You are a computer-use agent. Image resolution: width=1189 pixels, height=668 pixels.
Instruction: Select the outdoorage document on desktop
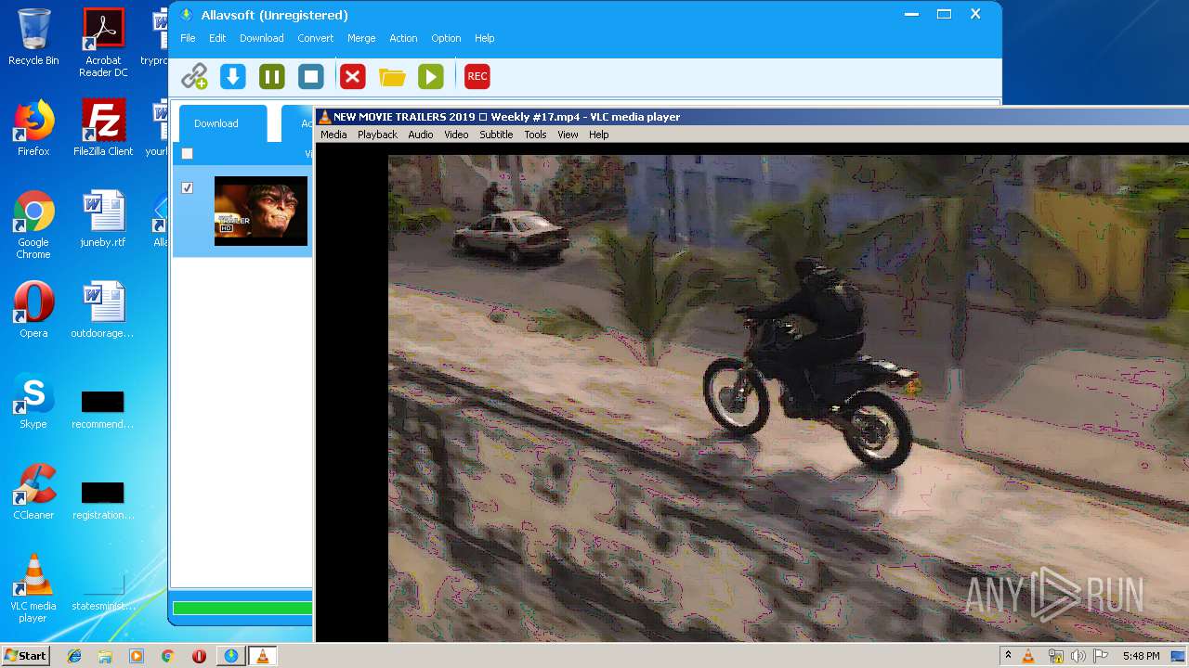(103, 310)
